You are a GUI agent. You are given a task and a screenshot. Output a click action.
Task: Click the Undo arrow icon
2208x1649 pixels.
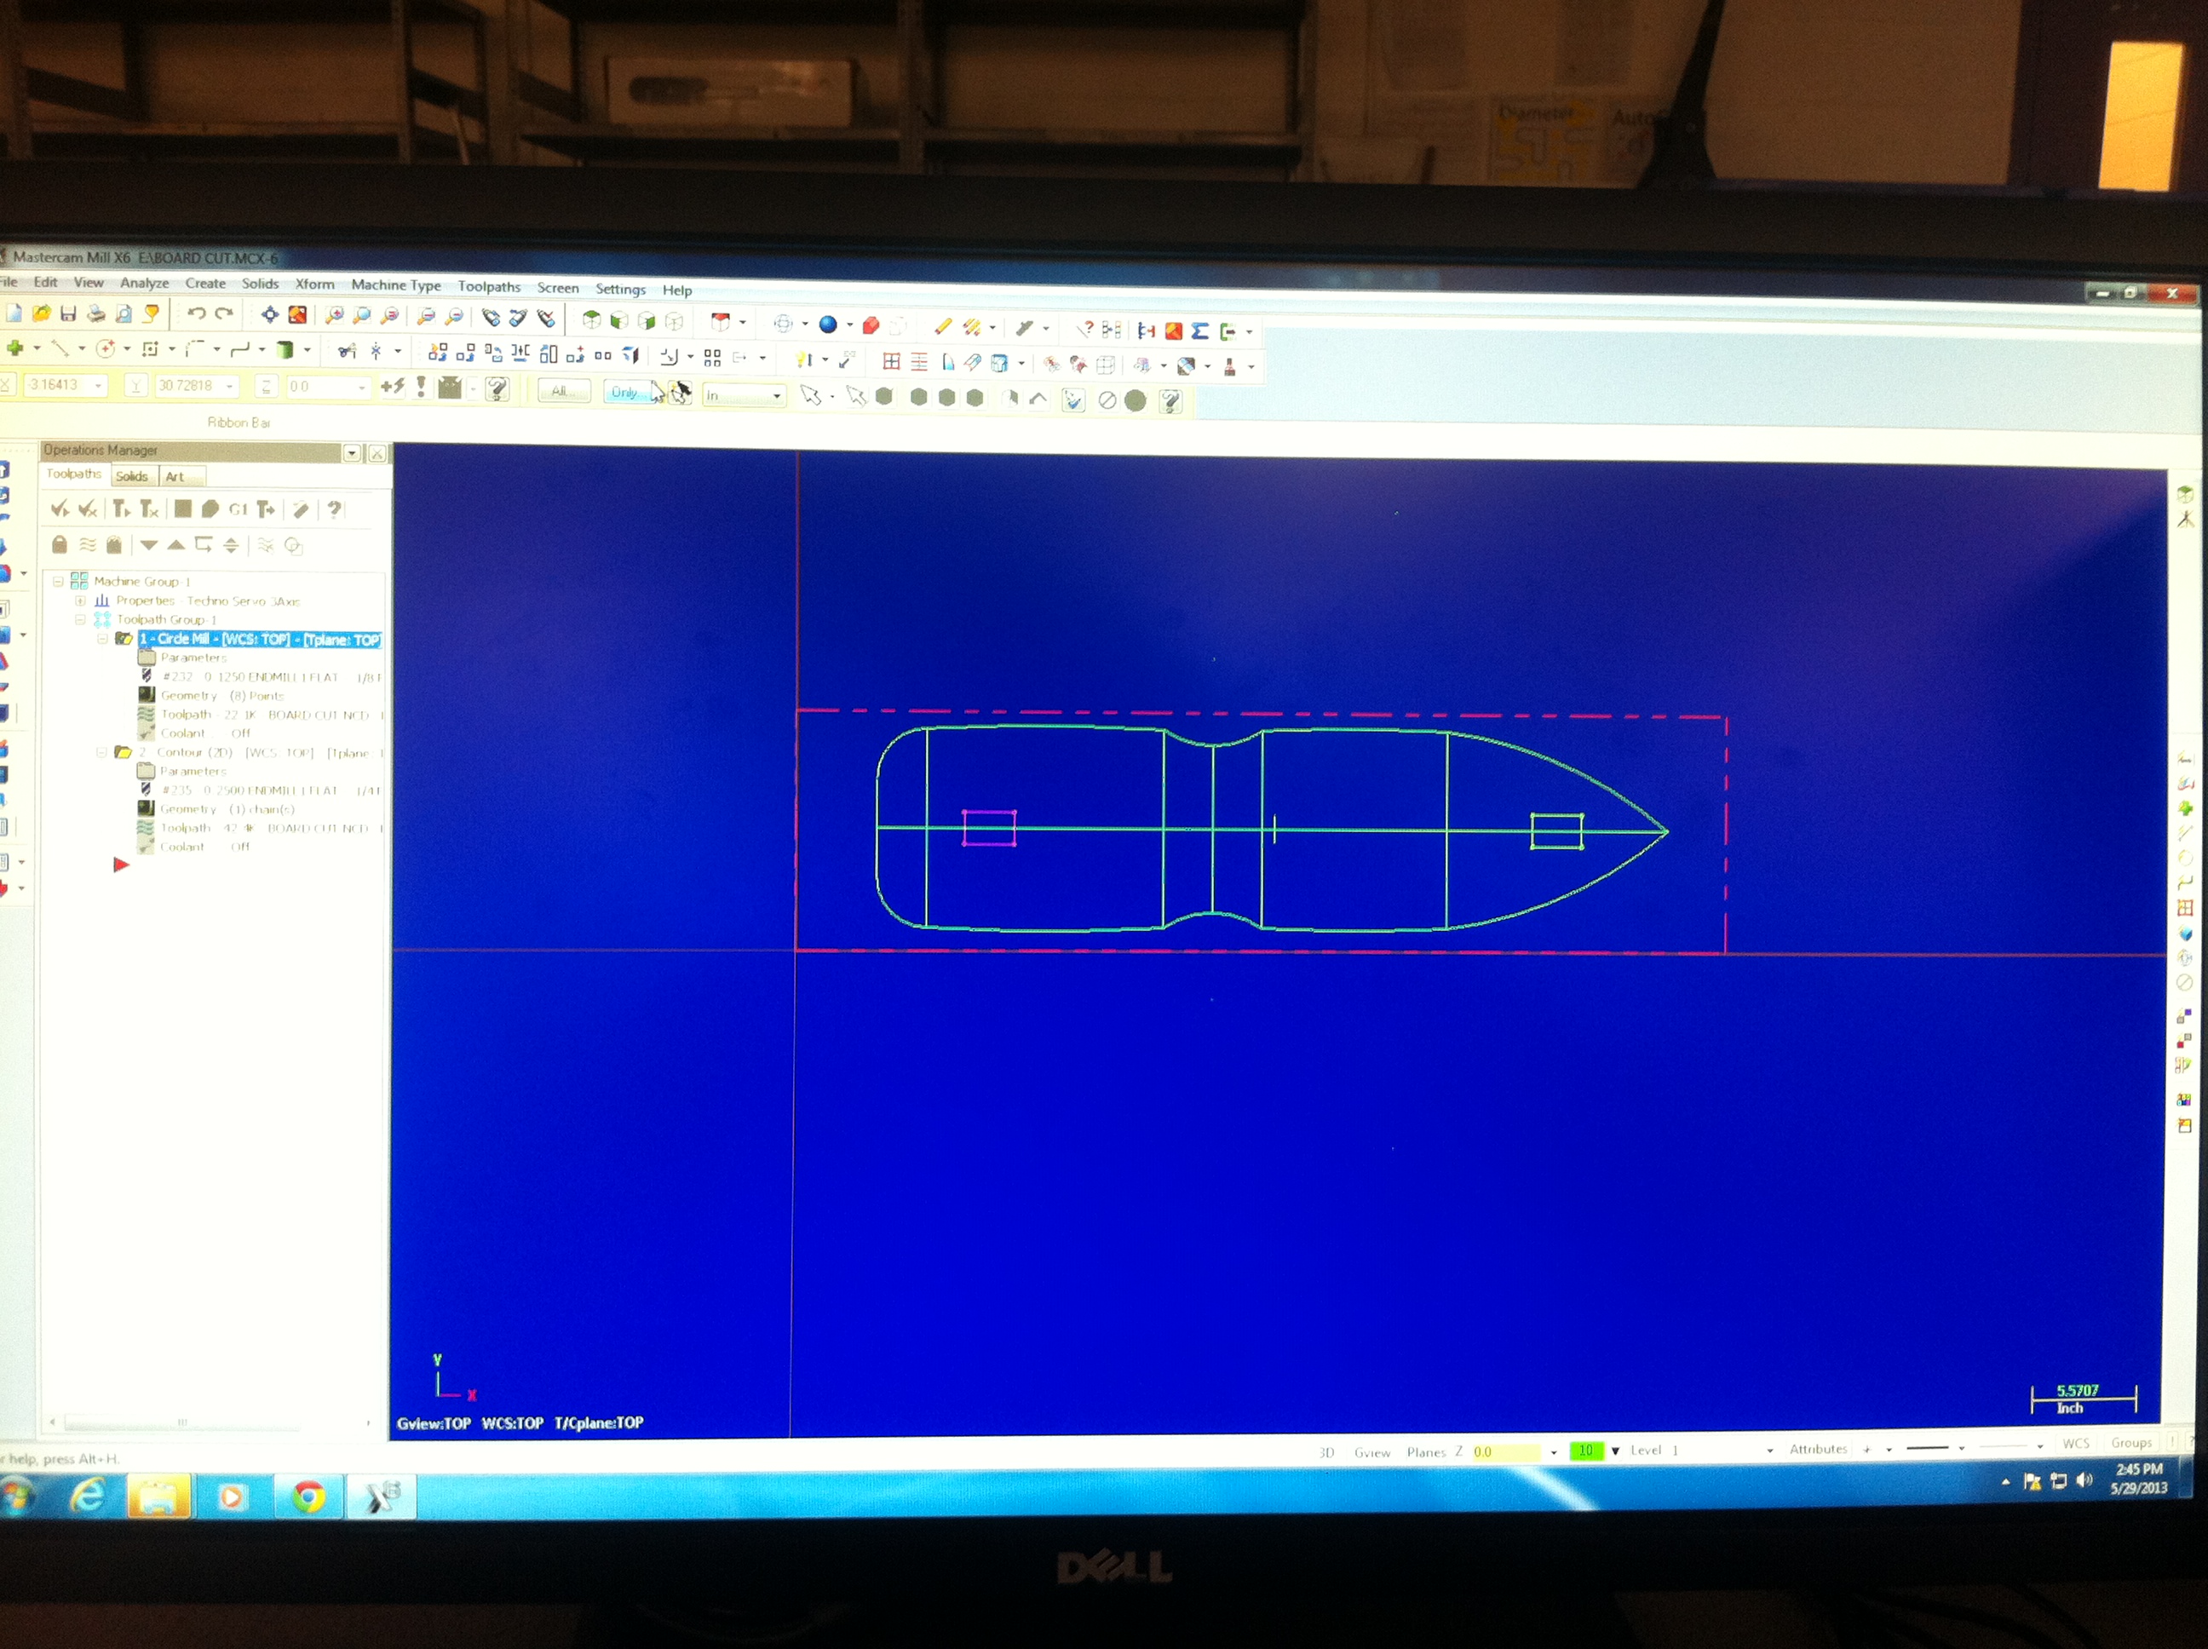pos(197,313)
